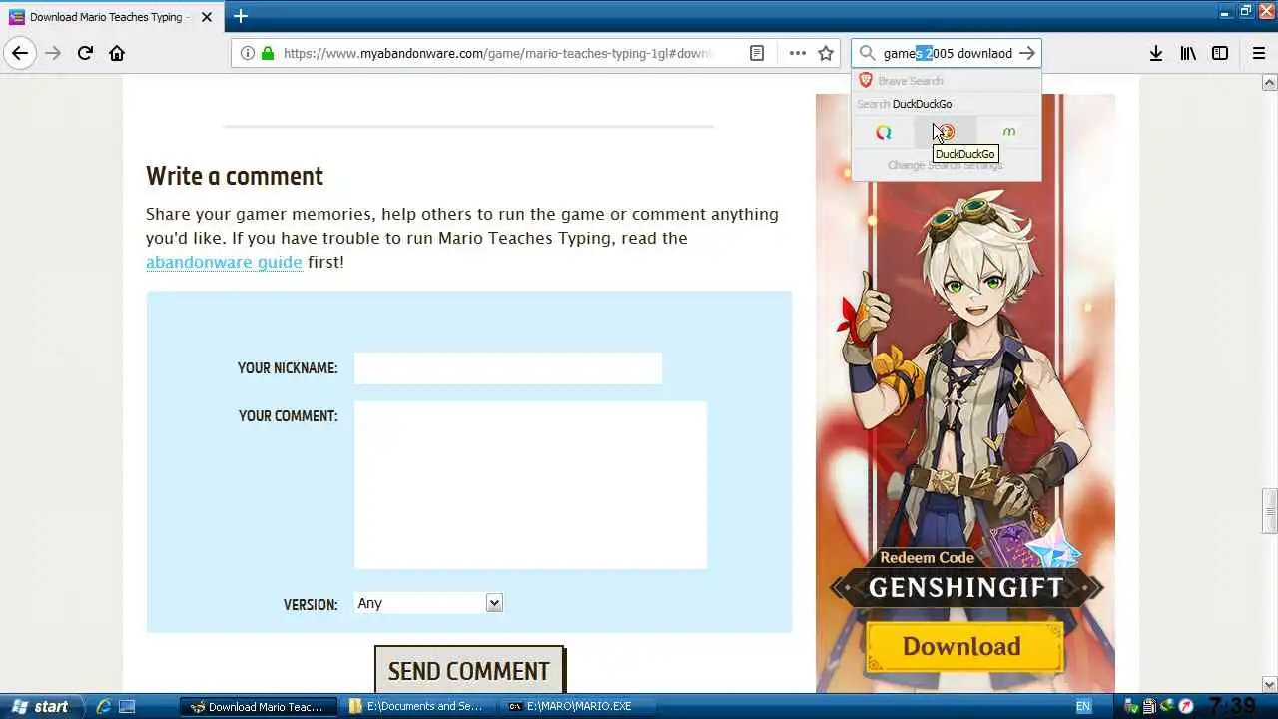Open the Genshin character ad image
Viewport: 1278px width, 719px height.
tap(965, 393)
